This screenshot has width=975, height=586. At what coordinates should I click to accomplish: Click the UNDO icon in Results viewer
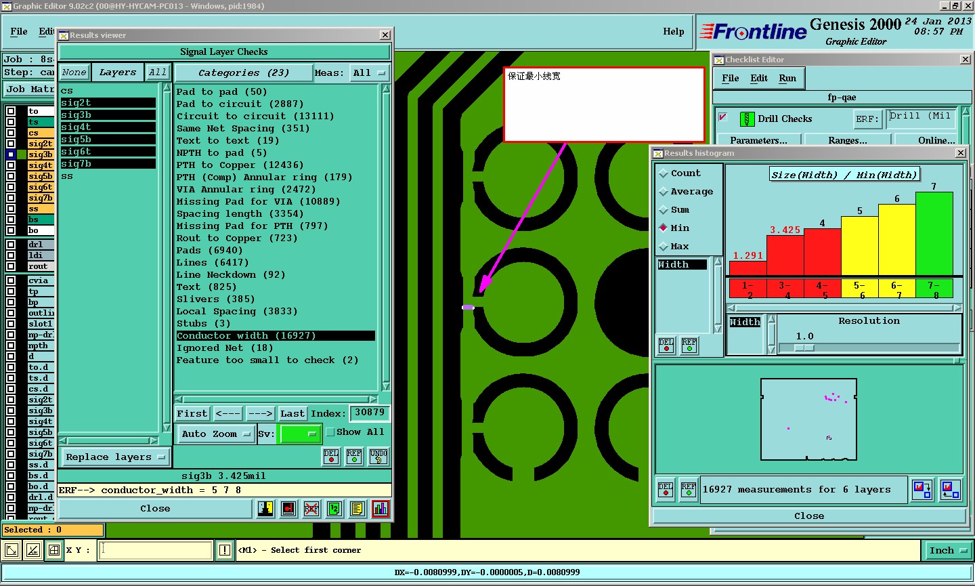click(378, 457)
